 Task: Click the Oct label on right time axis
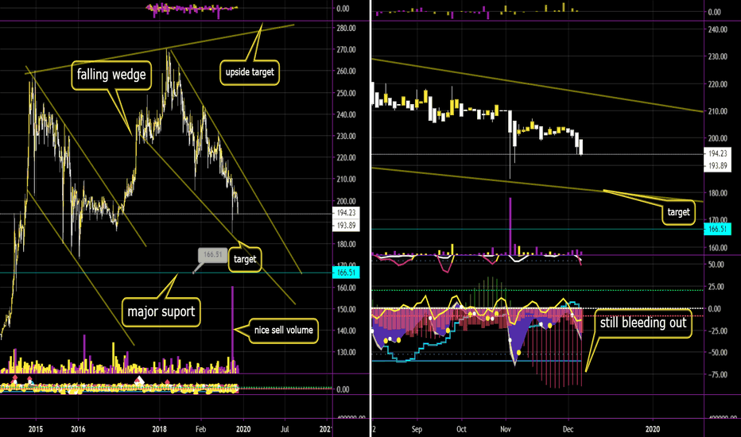point(461,429)
